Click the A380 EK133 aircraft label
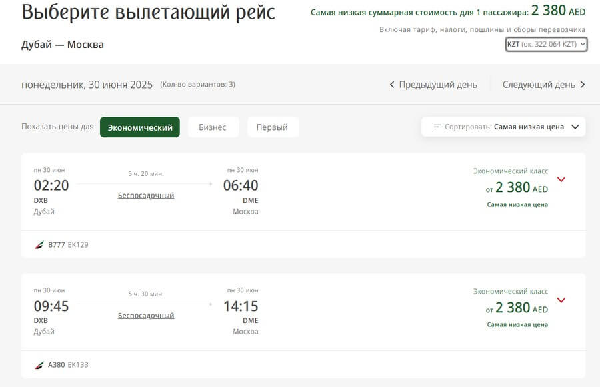Viewport: 600px width, 387px height. (68, 365)
